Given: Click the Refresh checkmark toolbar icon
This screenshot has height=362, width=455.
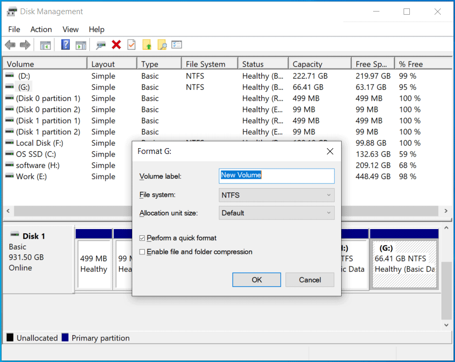Looking at the screenshot, I should click(131, 45).
